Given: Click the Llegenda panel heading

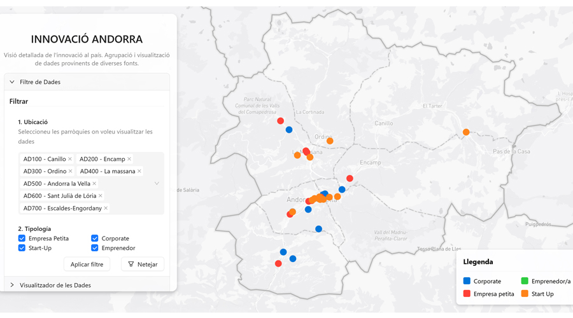Looking at the screenshot, I should 478,262.
